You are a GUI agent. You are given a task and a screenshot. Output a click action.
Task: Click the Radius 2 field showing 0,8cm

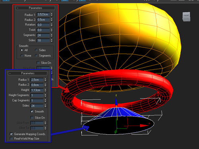point(37,85)
